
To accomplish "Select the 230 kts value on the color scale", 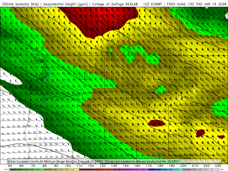I will (218, 166).
